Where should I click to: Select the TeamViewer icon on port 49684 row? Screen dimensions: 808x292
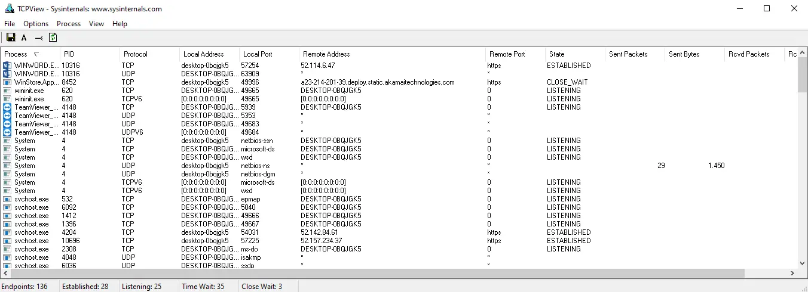pos(7,132)
